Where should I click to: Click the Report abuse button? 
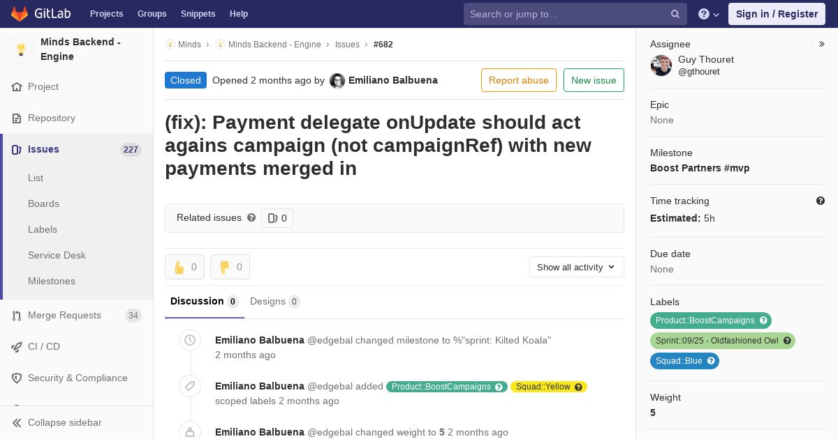pyautogui.click(x=519, y=80)
